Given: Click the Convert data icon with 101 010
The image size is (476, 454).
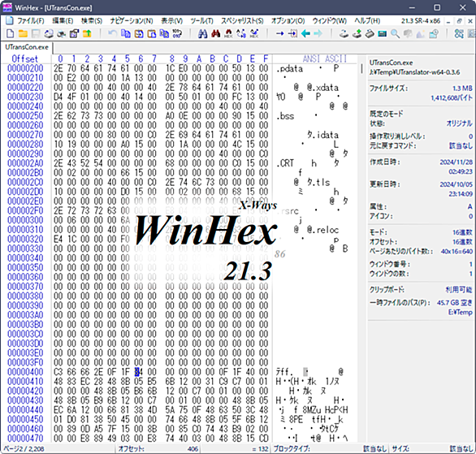Looking at the screenshot, I should [177, 33].
